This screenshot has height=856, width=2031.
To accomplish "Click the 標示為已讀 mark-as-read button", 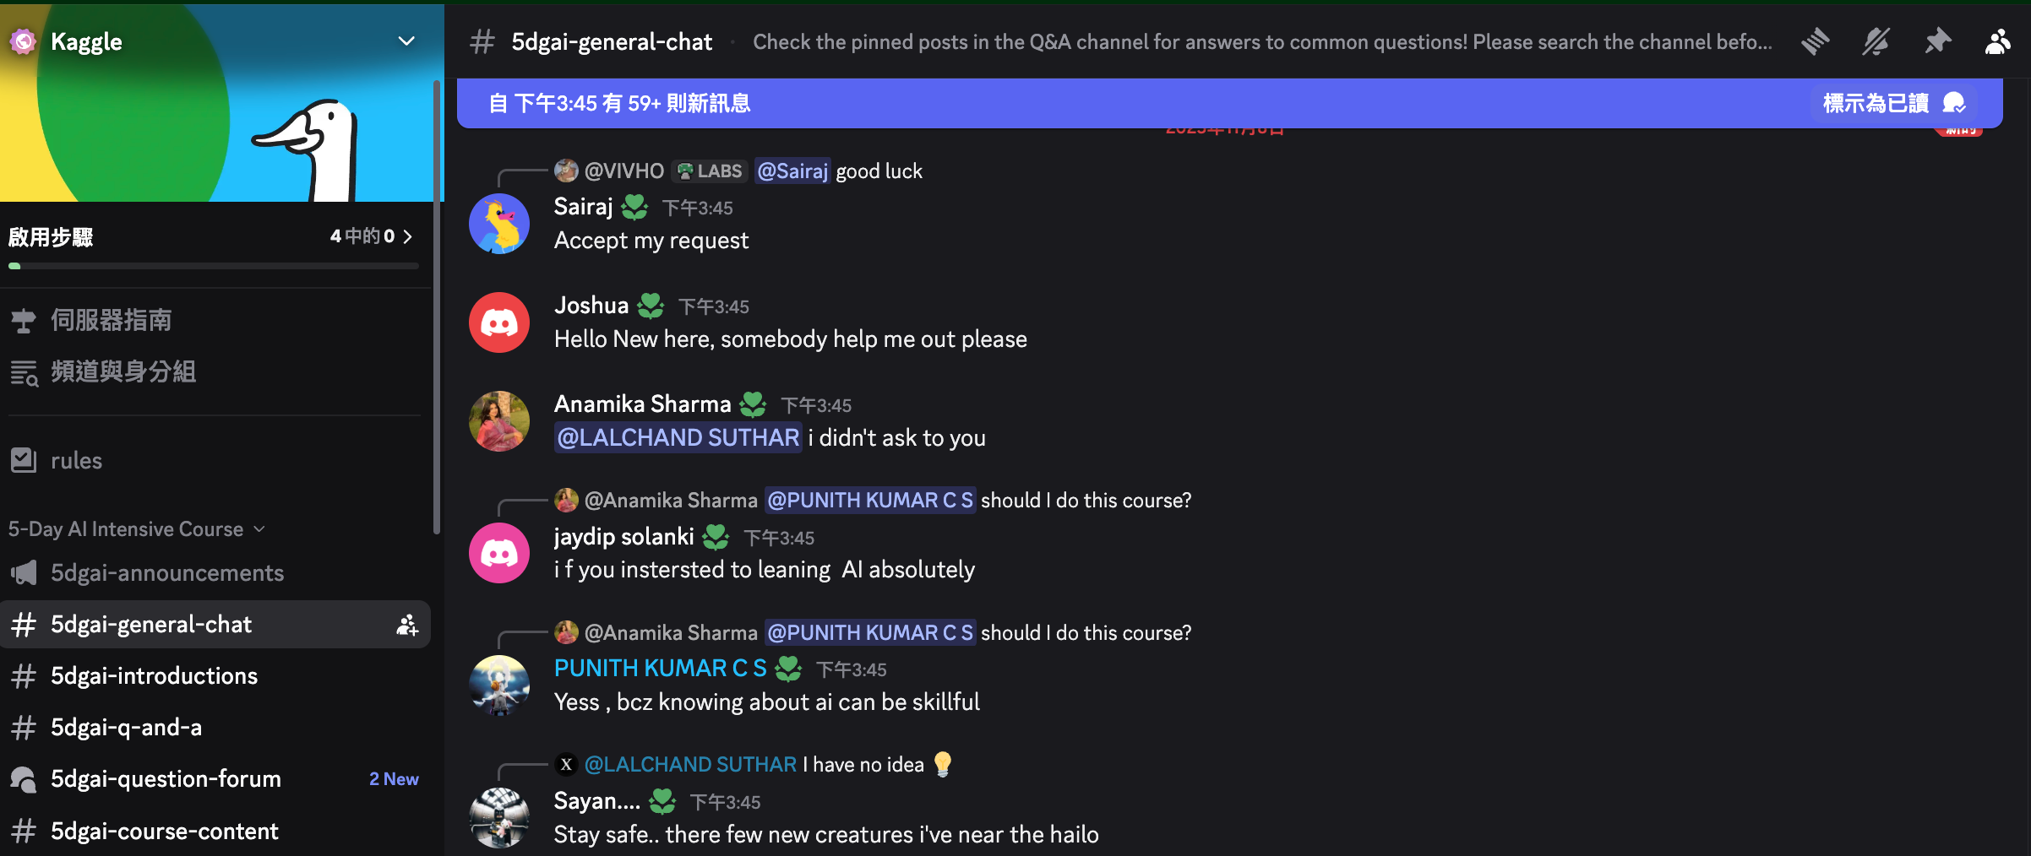I will 1892,103.
